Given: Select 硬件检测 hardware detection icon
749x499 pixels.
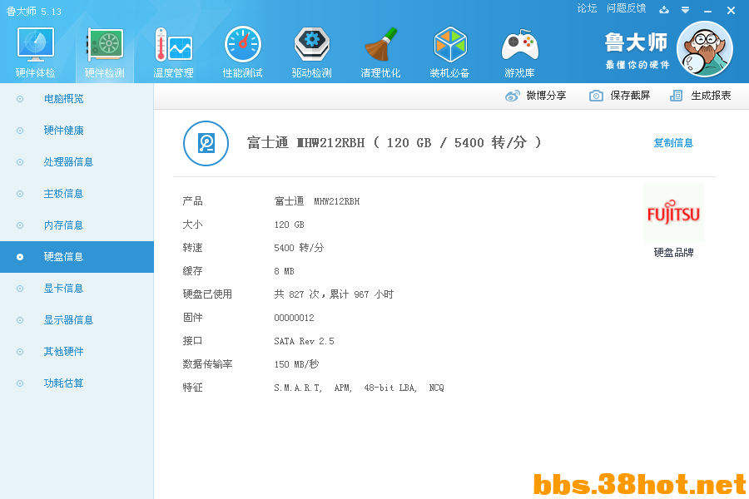Looking at the screenshot, I should tap(105, 44).
